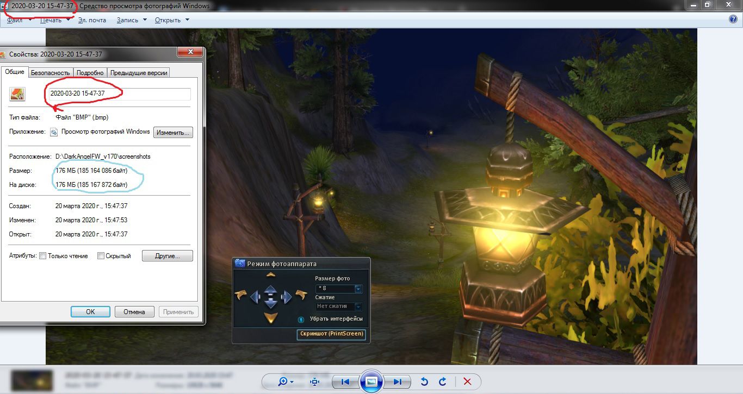Open the Открыть dropdown menu

pos(172,20)
